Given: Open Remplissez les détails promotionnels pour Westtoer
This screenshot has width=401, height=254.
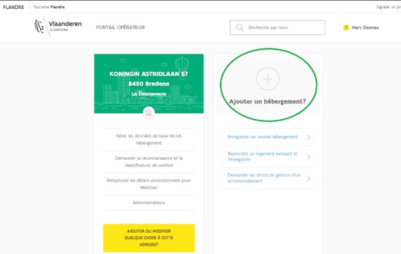Looking at the screenshot, I should [149, 184].
